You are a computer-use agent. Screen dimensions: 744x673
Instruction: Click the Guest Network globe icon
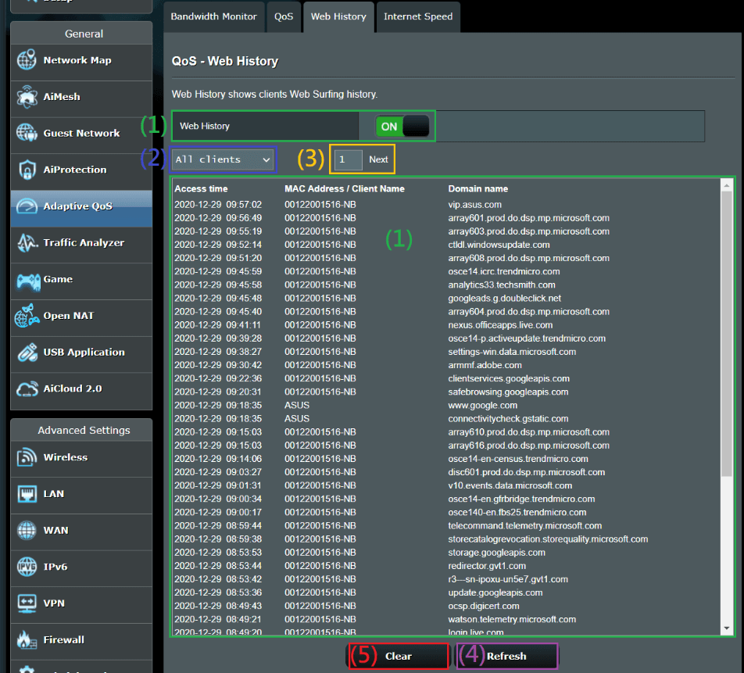tap(27, 133)
